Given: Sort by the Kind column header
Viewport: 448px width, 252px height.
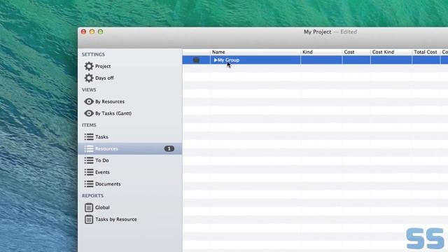Looking at the screenshot, I should coord(321,52).
